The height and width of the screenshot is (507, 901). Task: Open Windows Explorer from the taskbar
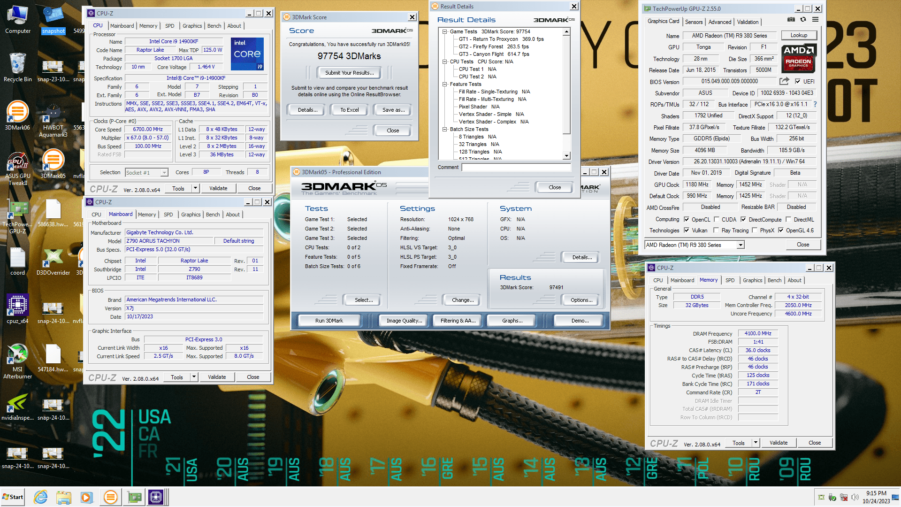pyautogui.click(x=63, y=497)
